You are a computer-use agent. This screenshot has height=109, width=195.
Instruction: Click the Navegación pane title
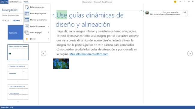tap(10, 10)
